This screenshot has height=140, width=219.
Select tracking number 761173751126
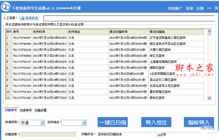click(22, 74)
